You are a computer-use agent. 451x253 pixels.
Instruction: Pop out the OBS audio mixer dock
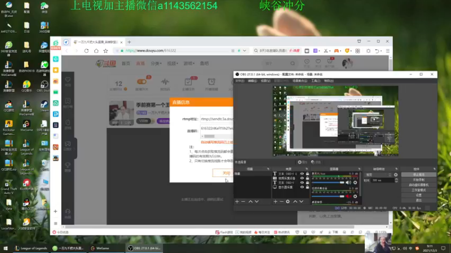point(359,169)
